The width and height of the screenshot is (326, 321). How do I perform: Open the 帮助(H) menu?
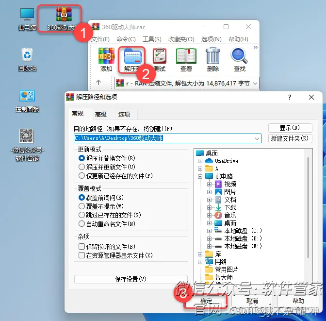(x=238, y=39)
